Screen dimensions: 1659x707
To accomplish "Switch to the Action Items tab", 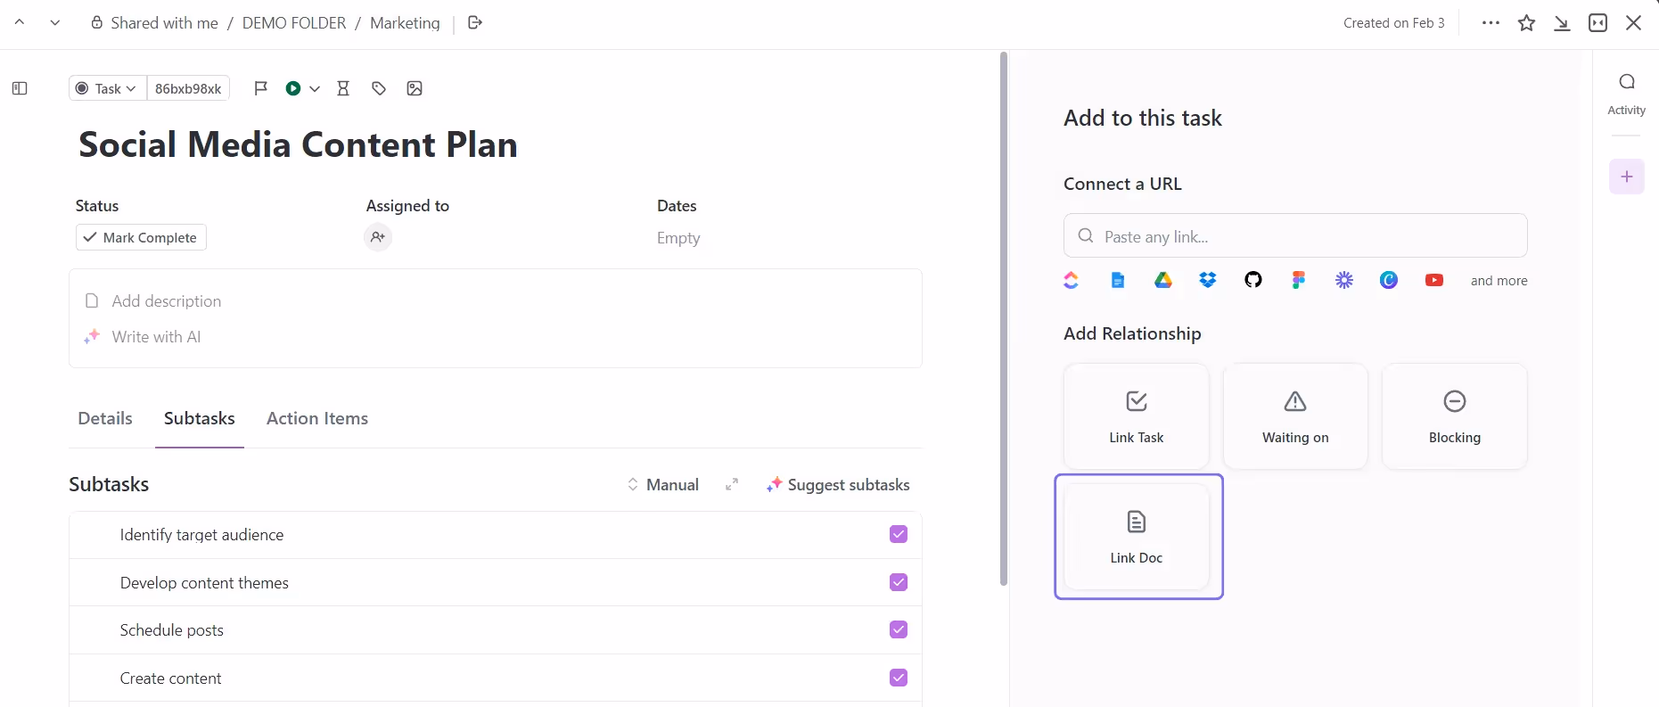I will [317, 419].
